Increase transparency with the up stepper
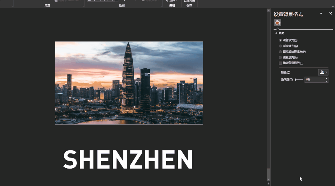 point(326,78)
